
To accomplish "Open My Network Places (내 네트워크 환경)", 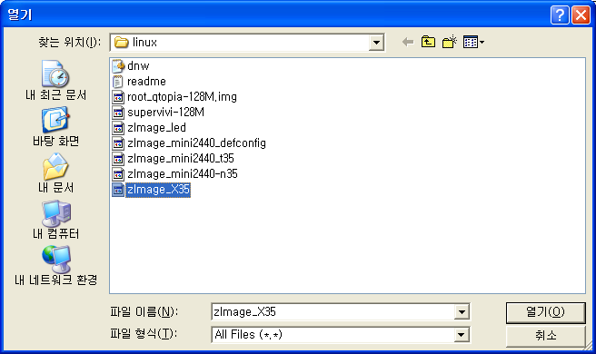I will (x=56, y=266).
